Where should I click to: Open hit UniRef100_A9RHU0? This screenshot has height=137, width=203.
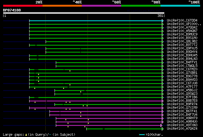point(182,122)
